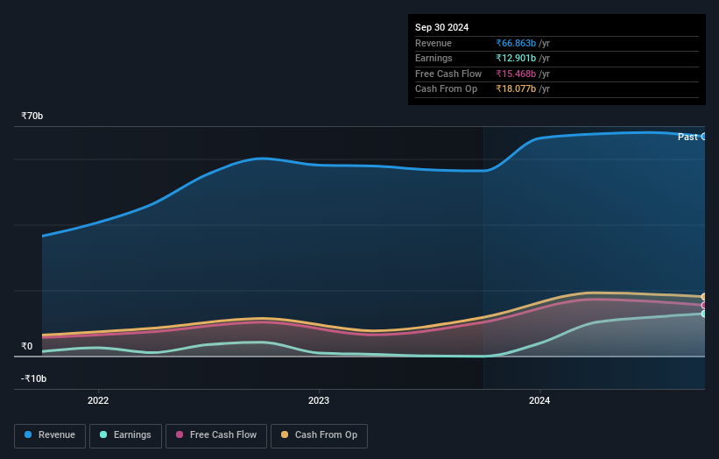Click the ₹18.077b cash from op value
The width and height of the screenshot is (719, 459).
pos(516,89)
